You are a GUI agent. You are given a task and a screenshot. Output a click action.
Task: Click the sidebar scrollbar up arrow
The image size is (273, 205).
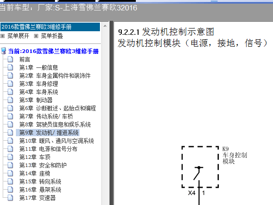[105, 26]
